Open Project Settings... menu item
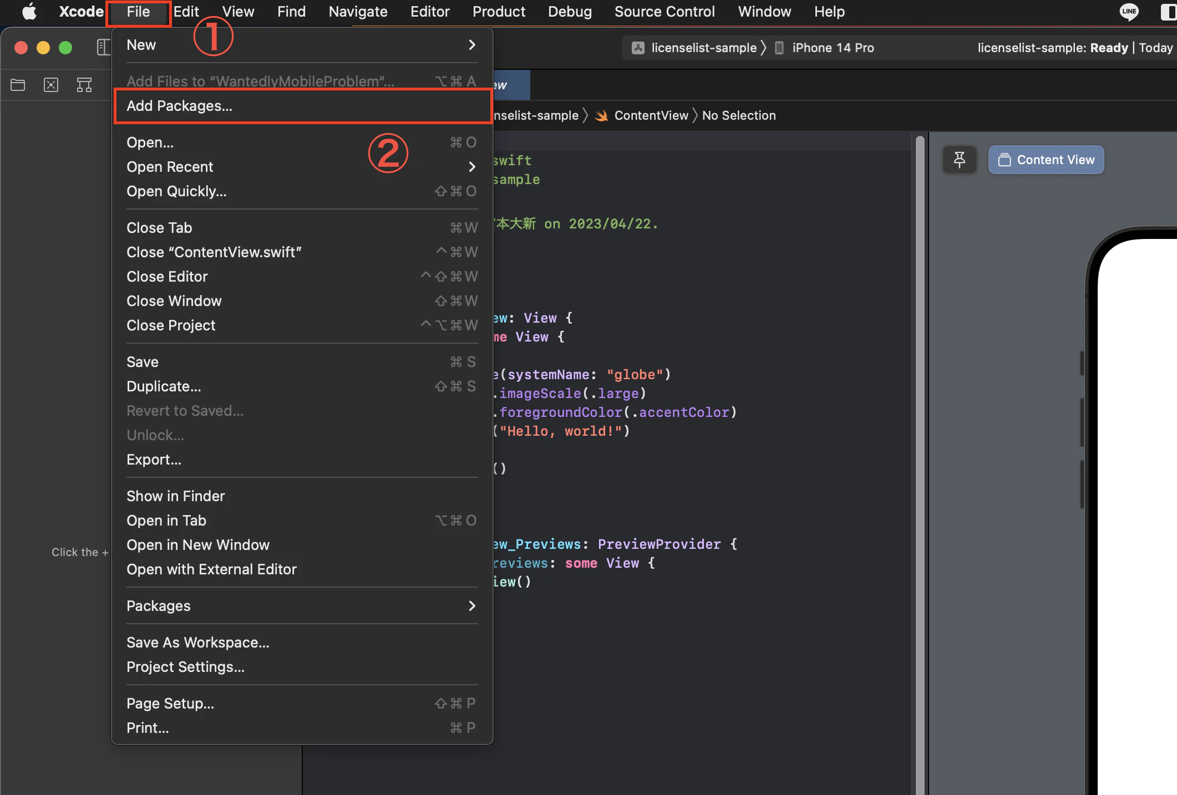This screenshot has width=1177, height=795. 303,667
